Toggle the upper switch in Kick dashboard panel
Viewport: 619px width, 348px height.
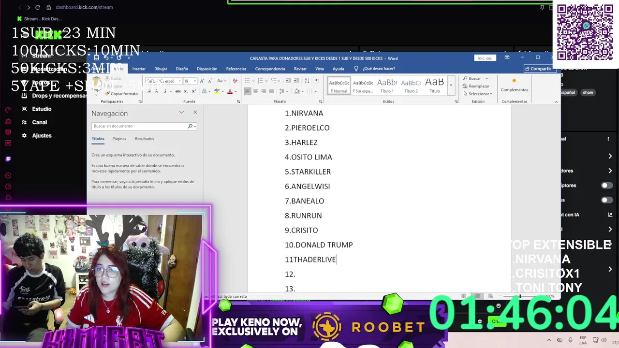tap(607, 185)
